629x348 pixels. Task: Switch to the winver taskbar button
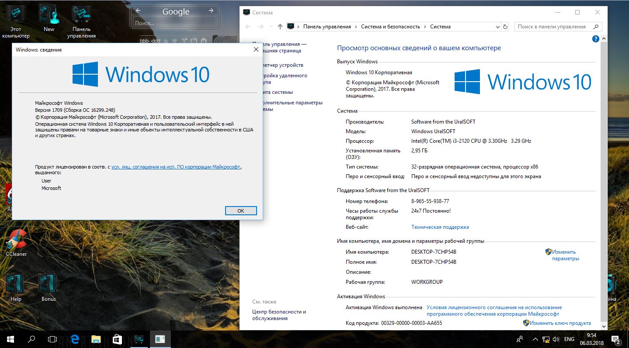[x=160, y=339]
